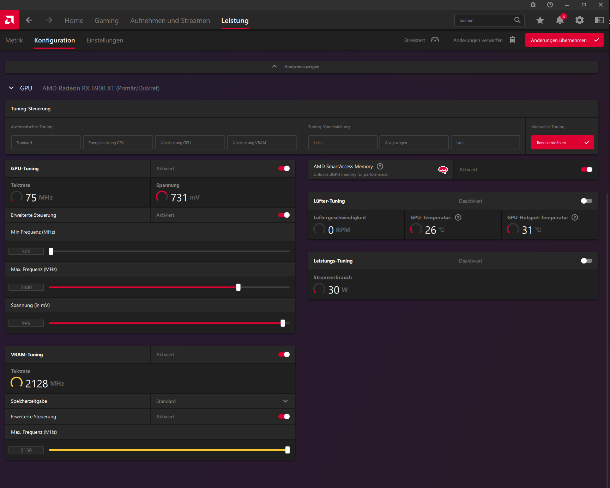The height and width of the screenshot is (488, 610).
Task: Select Standard automatic tuning
Action: click(x=46, y=142)
